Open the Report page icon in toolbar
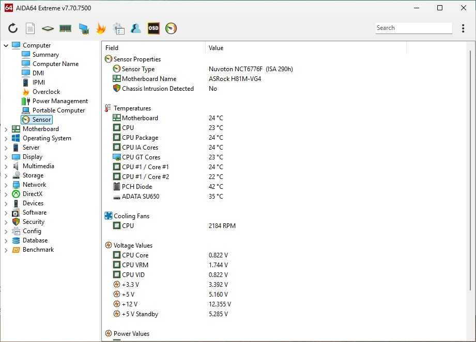476x342 pixels. (x=30, y=28)
